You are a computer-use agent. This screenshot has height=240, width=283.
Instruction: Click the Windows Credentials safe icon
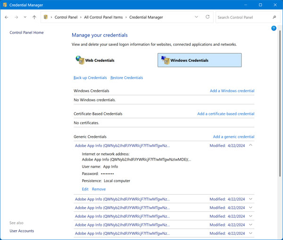[x=166, y=60]
